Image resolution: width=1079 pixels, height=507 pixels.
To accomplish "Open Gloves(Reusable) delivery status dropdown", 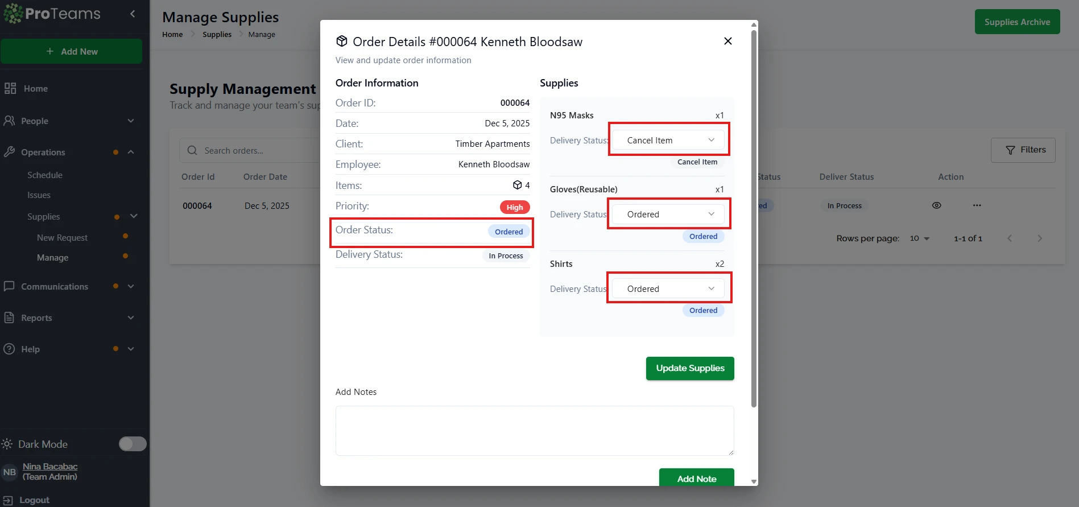I will tap(668, 214).
